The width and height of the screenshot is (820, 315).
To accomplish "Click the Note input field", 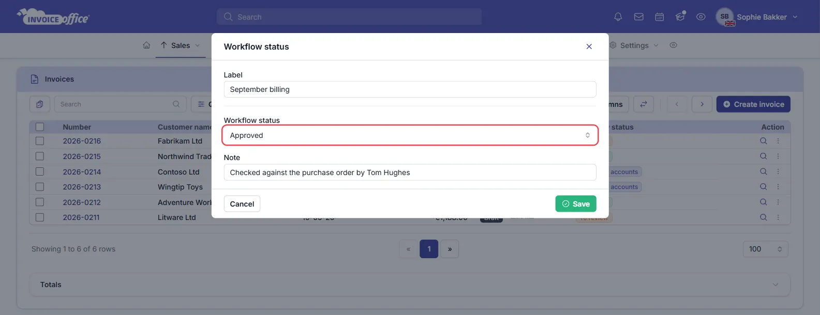I will pyautogui.click(x=410, y=172).
